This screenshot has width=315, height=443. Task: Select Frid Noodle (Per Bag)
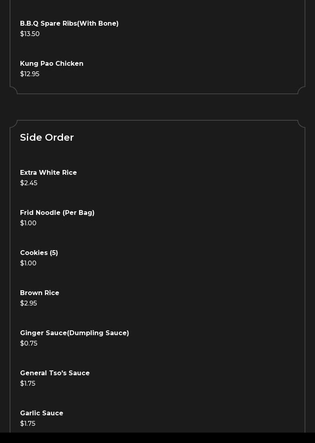tap(57, 213)
